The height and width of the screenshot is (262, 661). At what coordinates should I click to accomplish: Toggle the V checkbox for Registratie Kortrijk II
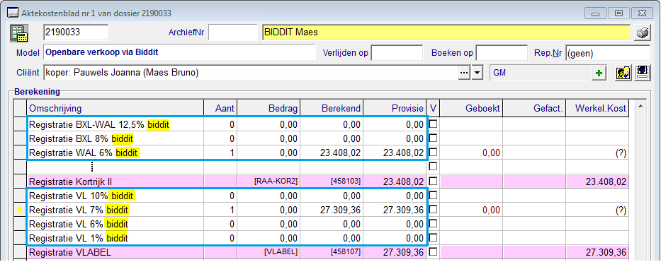432,181
